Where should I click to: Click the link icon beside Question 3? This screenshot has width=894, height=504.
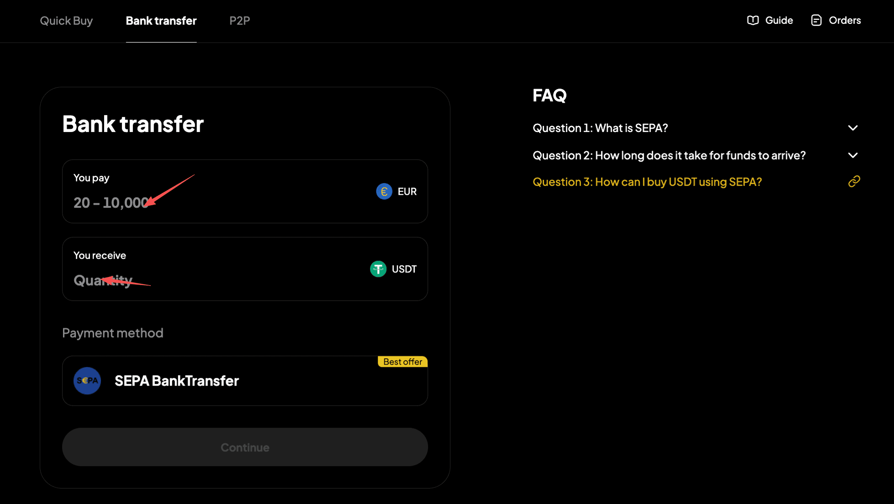pyautogui.click(x=854, y=182)
